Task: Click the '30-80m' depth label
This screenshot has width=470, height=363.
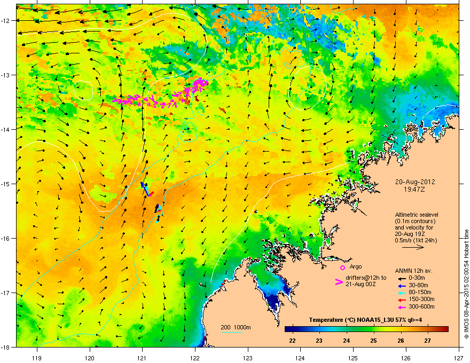Action: (x=418, y=286)
